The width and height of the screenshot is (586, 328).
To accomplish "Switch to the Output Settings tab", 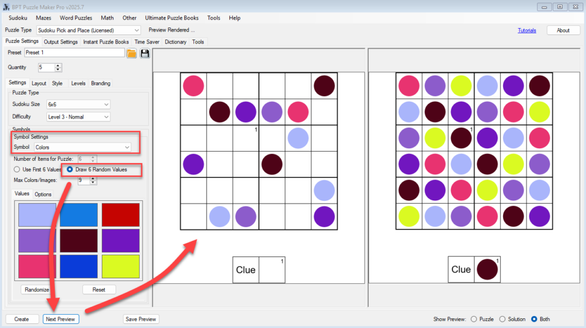I will click(61, 42).
